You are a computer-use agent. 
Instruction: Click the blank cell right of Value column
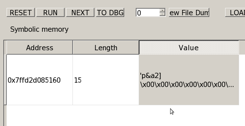(242, 80)
